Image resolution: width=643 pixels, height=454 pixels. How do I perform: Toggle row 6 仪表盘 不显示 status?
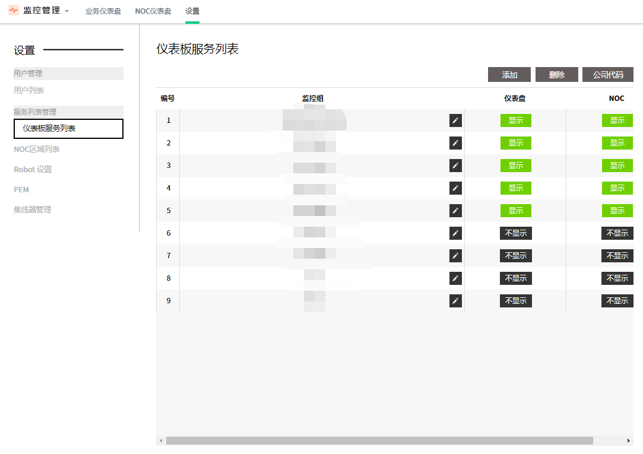click(x=515, y=233)
